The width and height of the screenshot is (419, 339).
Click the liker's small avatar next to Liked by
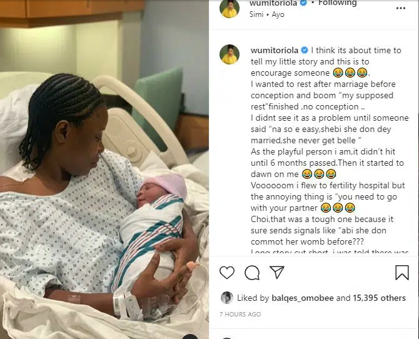[226, 298]
